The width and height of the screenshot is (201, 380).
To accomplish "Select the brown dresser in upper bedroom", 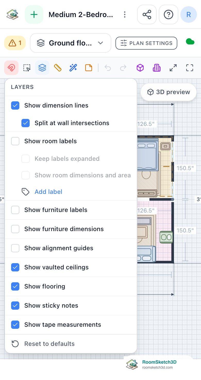I will point(147,193).
